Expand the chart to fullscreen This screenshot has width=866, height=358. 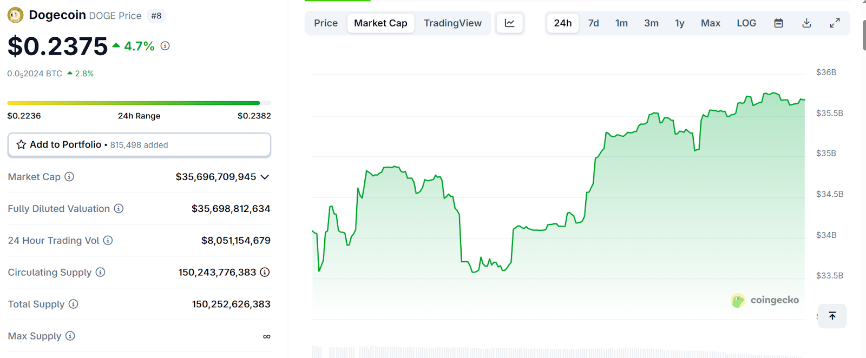pos(835,23)
